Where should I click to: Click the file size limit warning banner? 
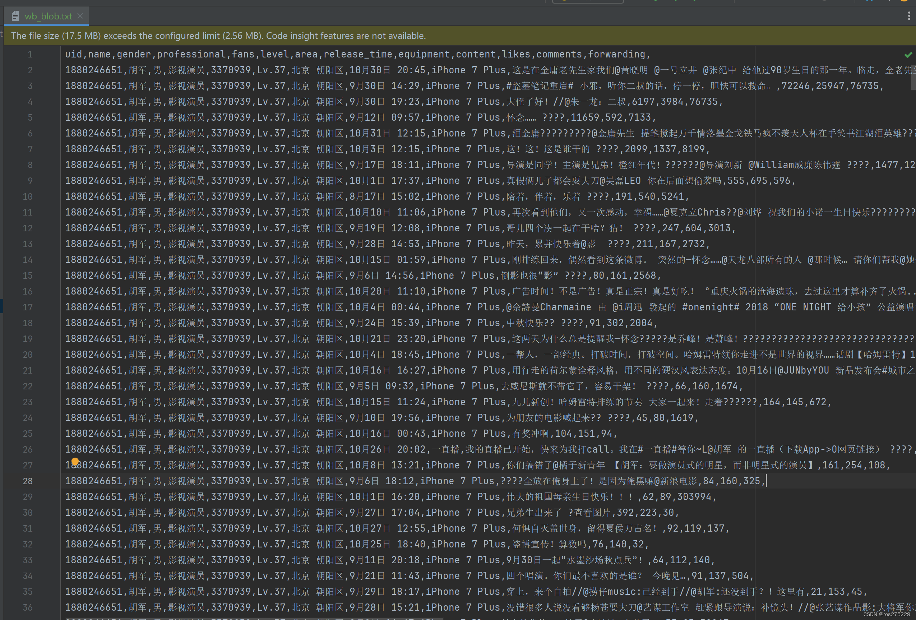218,36
